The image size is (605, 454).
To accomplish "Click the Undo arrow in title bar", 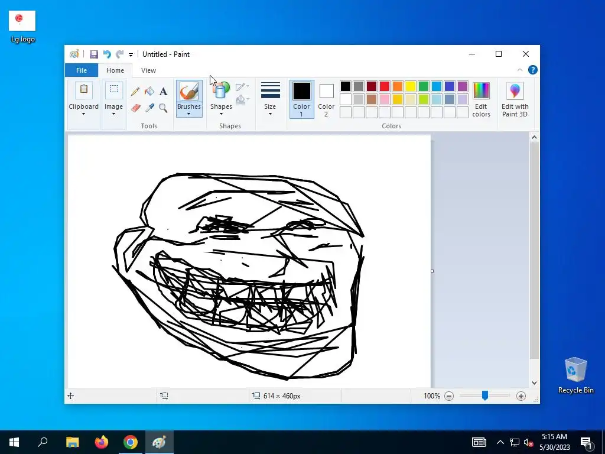I will pos(107,54).
